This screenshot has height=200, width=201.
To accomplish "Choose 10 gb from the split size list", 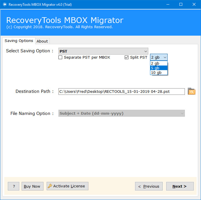I will 159,72.
